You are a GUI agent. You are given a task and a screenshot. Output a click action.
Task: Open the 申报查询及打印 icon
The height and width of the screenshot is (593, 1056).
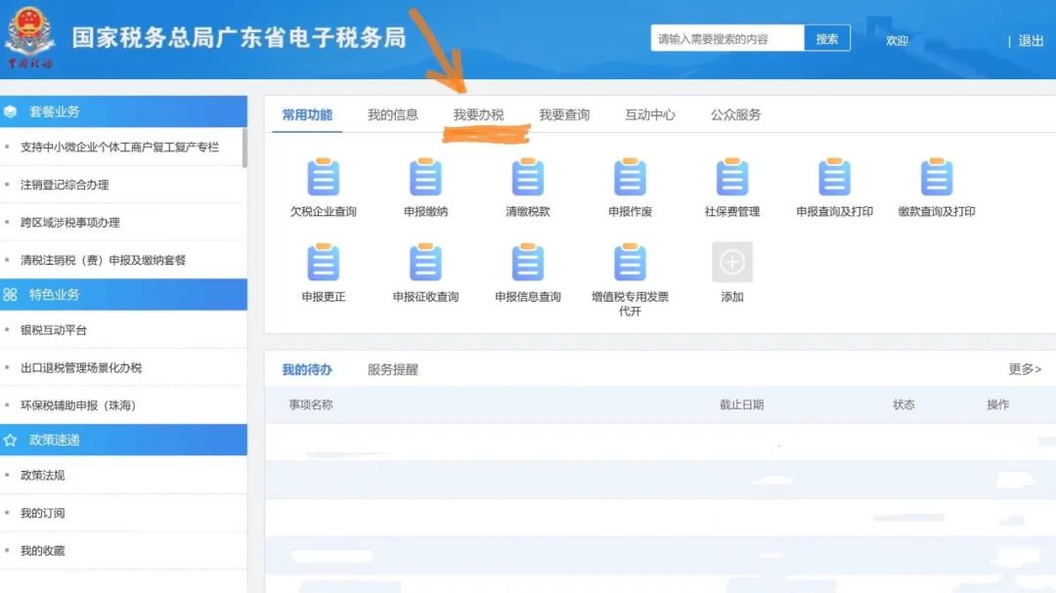click(834, 177)
